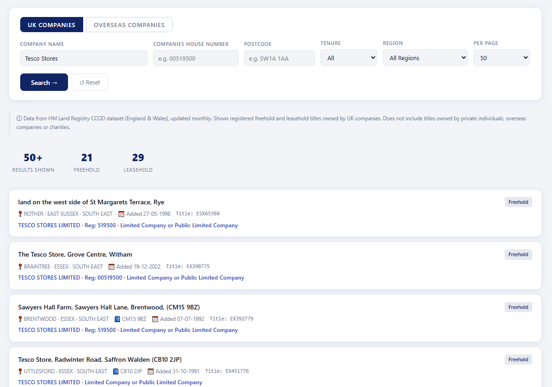The height and width of the screenshot is (387, 552).
Task: Click the postcode icon beside CM15 9BZ
Action: [x=117, y=319]
